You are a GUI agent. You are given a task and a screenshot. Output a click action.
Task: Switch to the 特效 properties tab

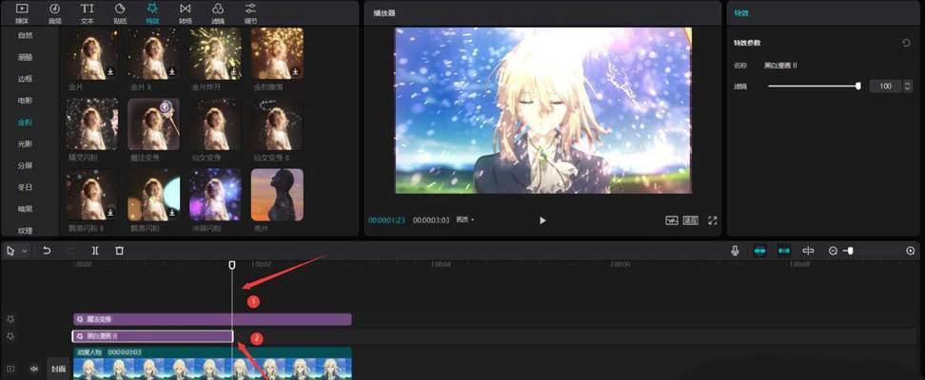pos(741,13)
